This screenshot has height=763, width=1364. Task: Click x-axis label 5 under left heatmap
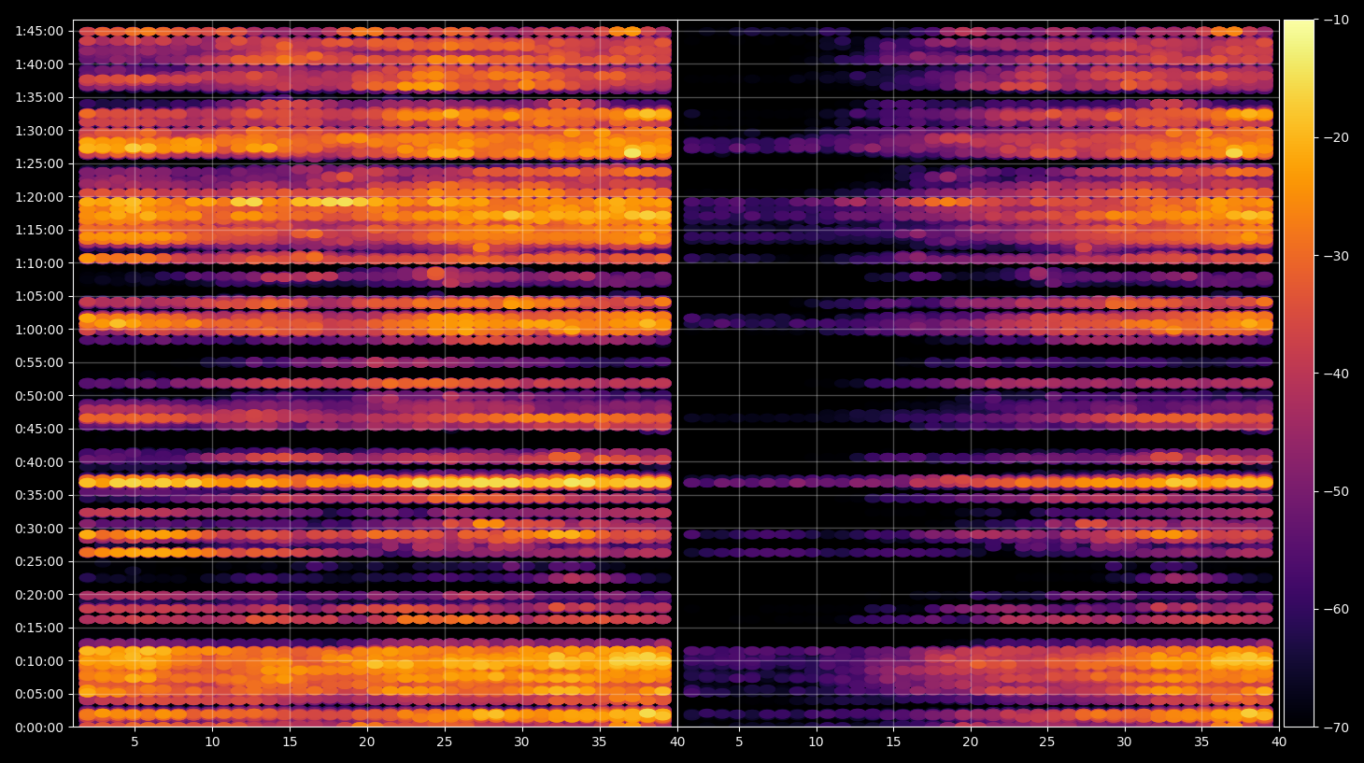[x=135, y=742]
